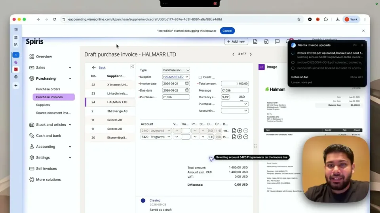This screenshot has width=380, height=213.
Task: Open browser extensions puzzle icon
Action: [326, 19]
